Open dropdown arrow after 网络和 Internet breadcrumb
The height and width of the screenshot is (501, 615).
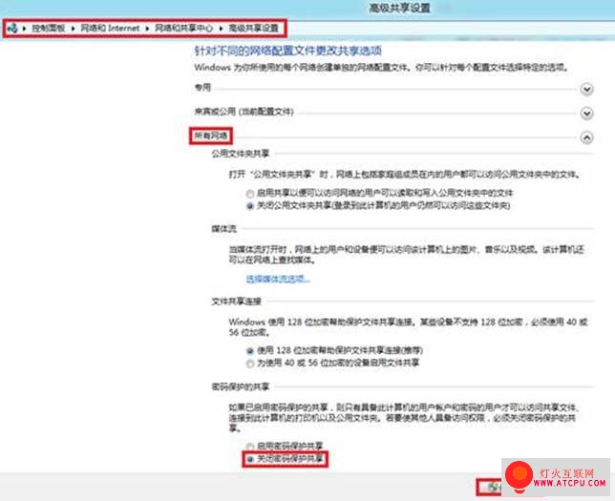click(x=147, y=29)
